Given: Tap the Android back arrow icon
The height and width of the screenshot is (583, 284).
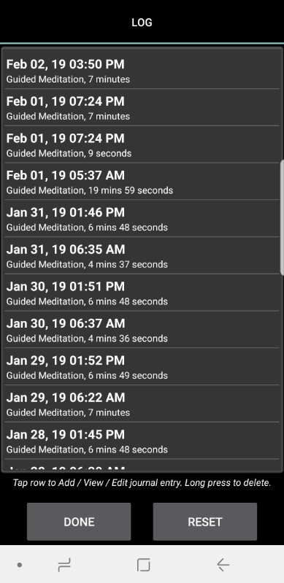Looking at the screenshot, I should tap(223, 565).
